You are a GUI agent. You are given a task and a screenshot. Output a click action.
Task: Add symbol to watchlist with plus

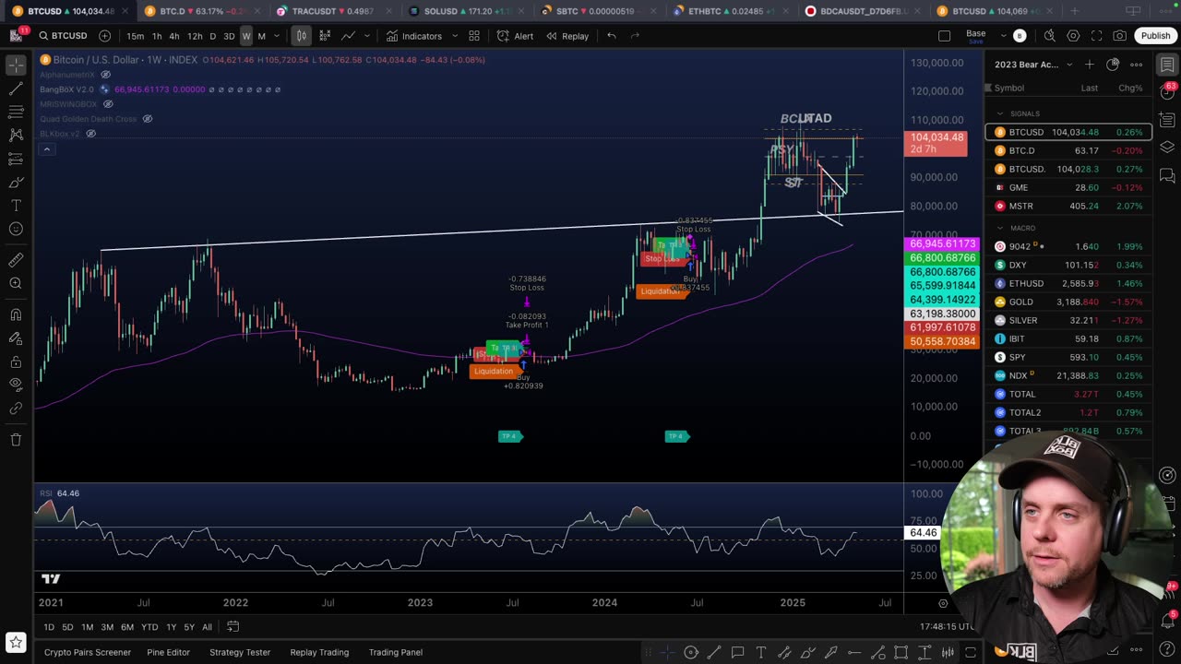(x=1090, y=65)
